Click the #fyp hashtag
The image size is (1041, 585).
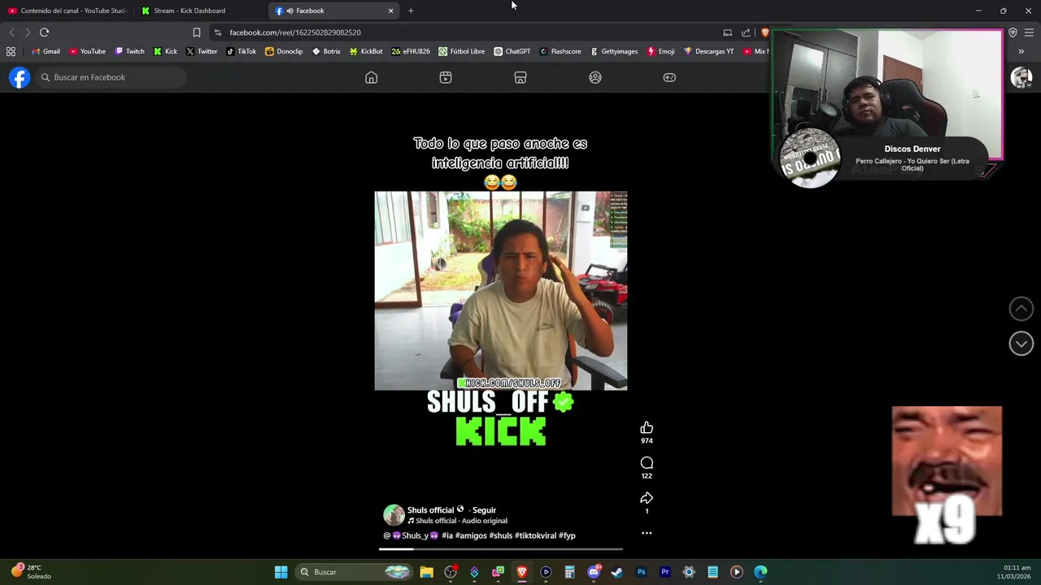[567, 535]
